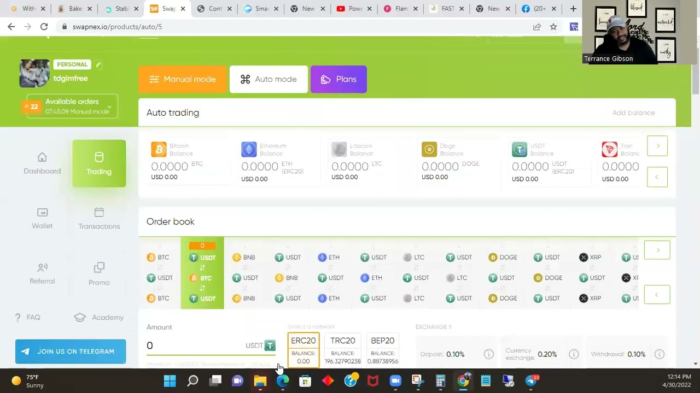Click the Bitcoin Balance icon

coord(159,150)
